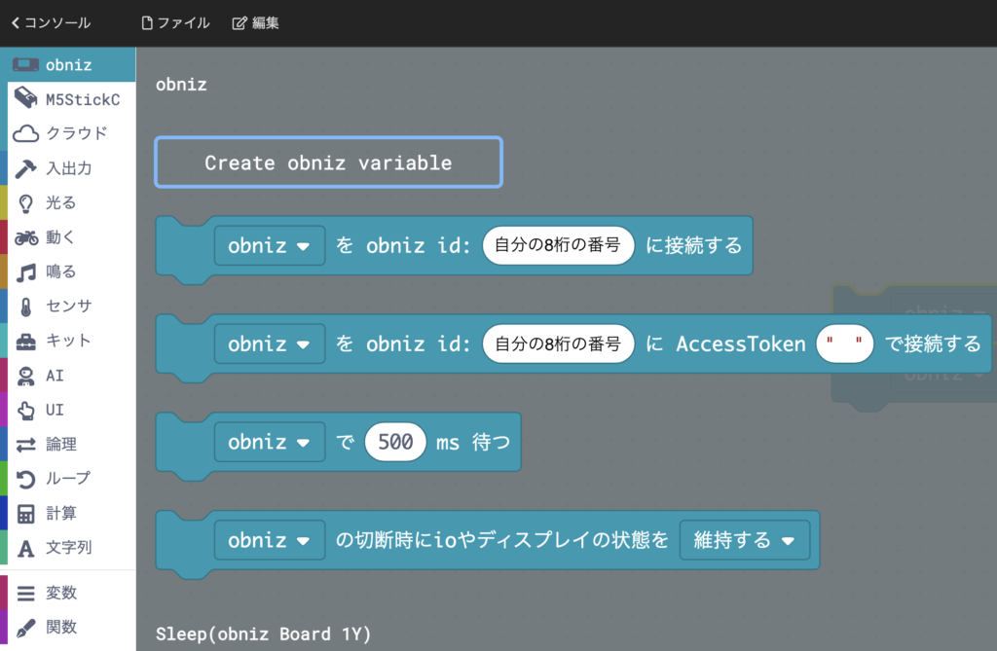Open obniz dropdown in the ms 待つ block
The width and height of the screenshot is (997, 651).
270,442
